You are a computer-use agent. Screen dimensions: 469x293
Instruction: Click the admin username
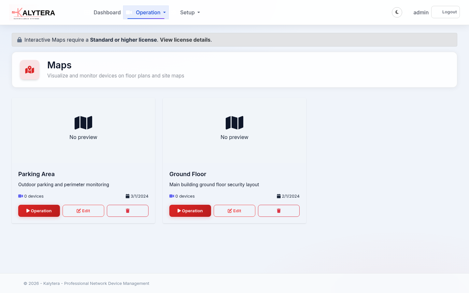click(x=421, y=12)
